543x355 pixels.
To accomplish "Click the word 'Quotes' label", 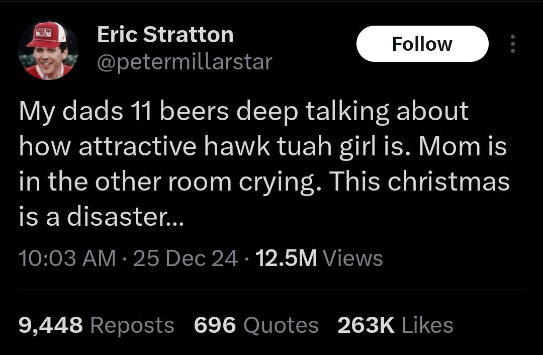I will [281, 325].
